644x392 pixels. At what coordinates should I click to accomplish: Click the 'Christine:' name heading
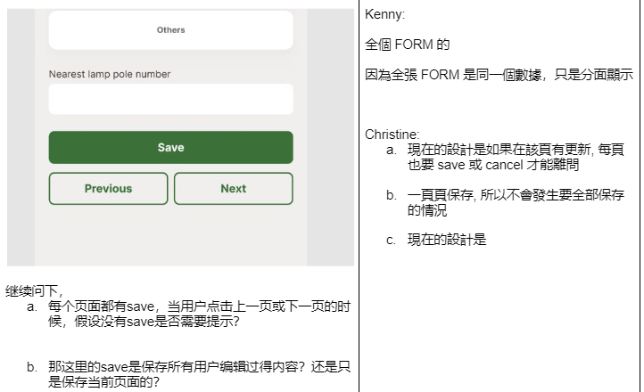(x=392, y=135)
